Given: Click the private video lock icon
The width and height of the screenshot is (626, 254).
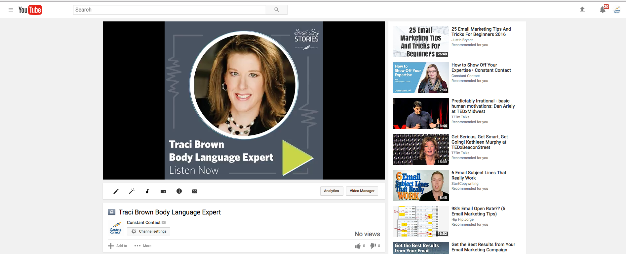Looking at the screenshot, I should click(112, 212).
